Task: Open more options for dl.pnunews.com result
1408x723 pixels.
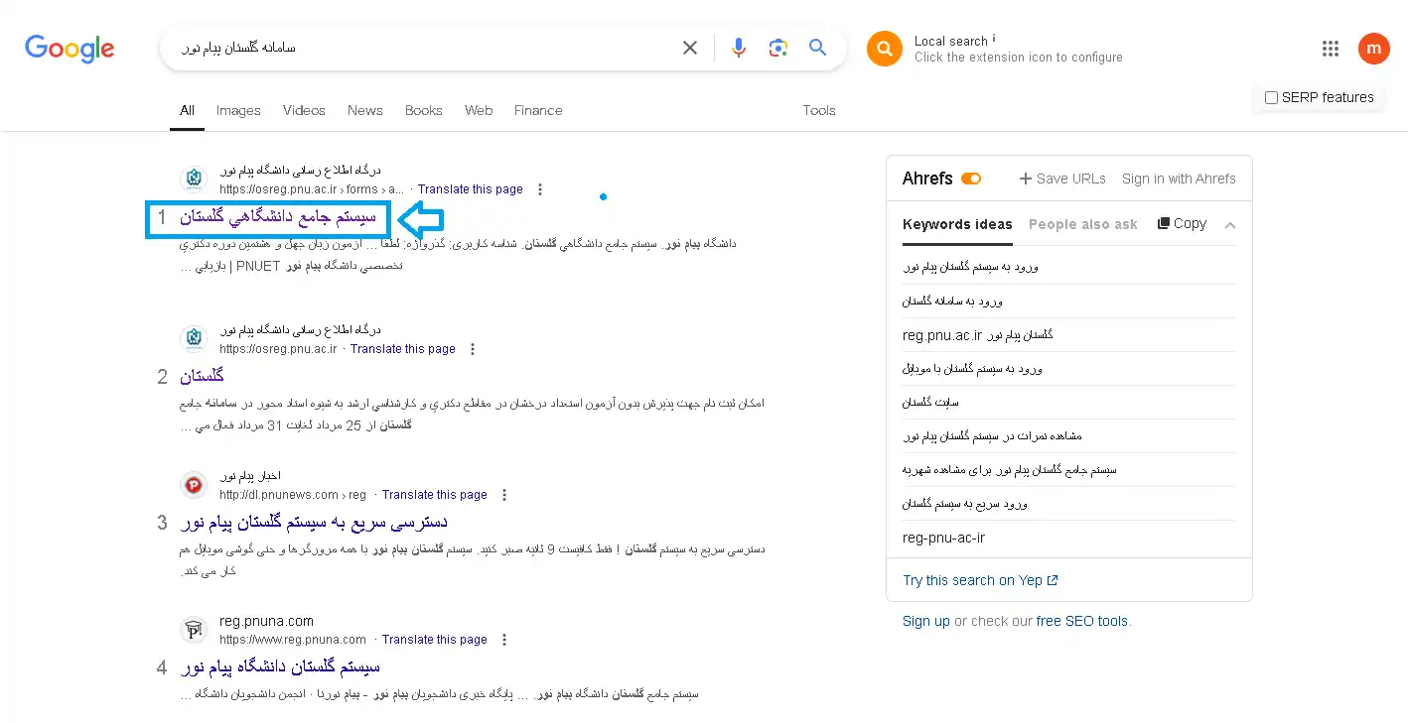Action: click(x=504, y=495)
